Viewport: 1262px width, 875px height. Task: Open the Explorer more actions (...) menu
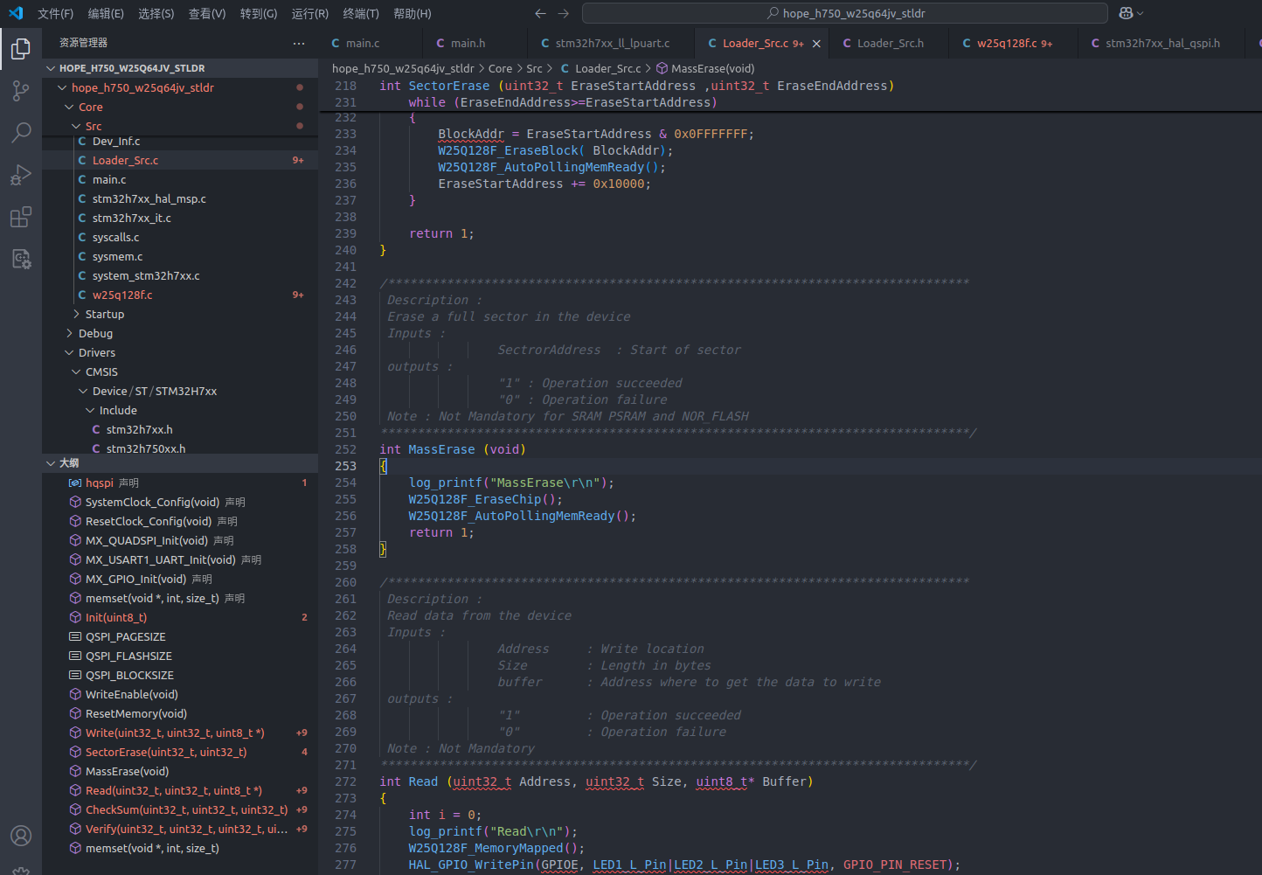298,43
